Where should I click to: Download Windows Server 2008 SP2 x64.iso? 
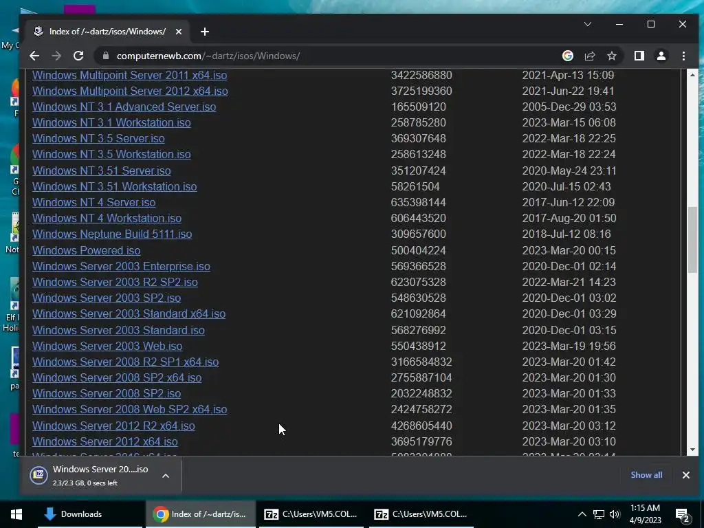[117, 377]
